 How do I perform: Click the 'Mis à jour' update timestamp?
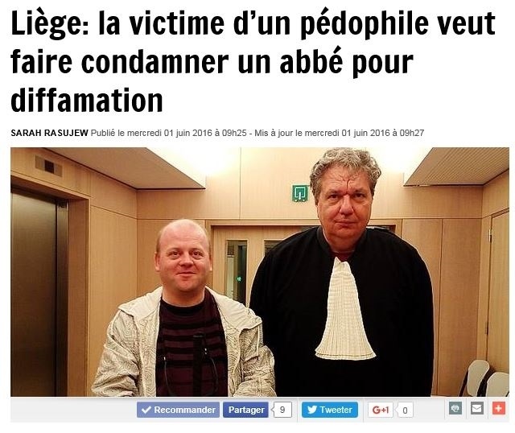tap(340, 133)
